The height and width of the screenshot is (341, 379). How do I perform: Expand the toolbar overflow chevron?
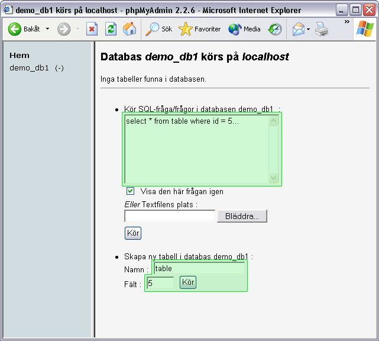[x=346, y=22]
